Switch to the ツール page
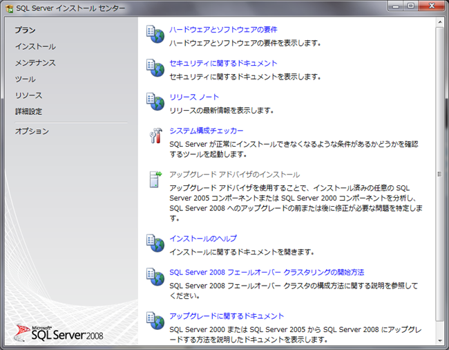The height and width of the screenshot is (350, 449). 25,79
